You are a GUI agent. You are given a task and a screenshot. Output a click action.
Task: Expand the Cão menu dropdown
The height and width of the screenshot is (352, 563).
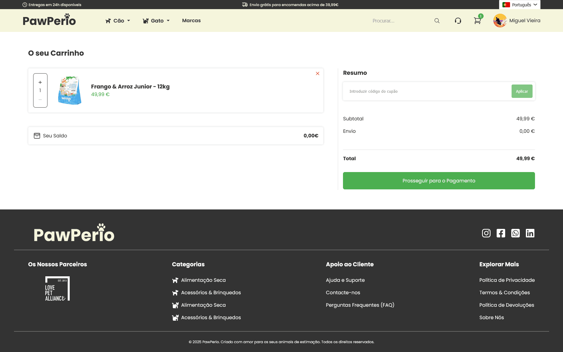(x=118, y=20)
